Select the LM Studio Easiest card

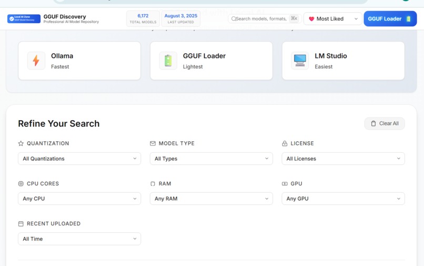pyautogui.click(x=343, y=61)
